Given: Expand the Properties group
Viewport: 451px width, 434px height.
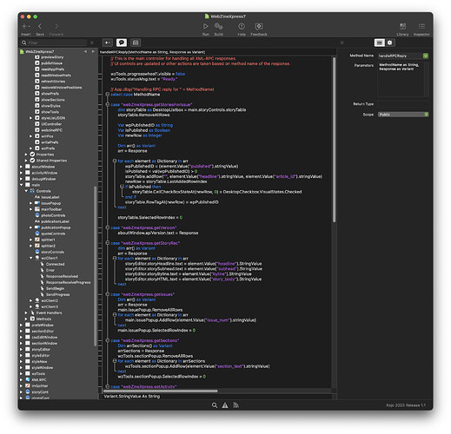Looking at the screenshot, I should [x=26, y=155].
